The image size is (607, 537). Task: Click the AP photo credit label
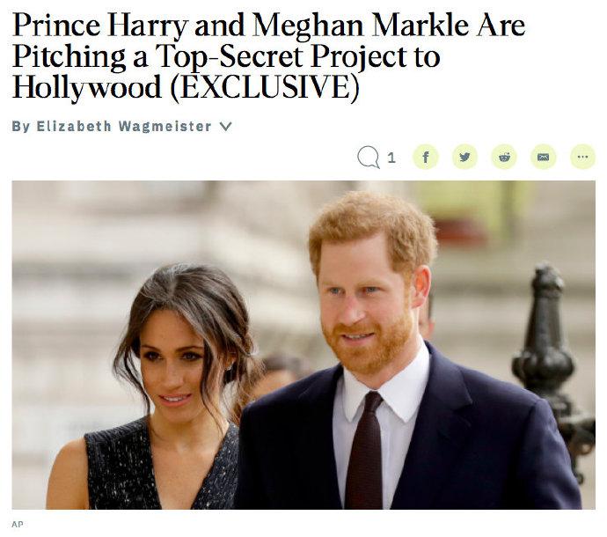coord(18,524)
